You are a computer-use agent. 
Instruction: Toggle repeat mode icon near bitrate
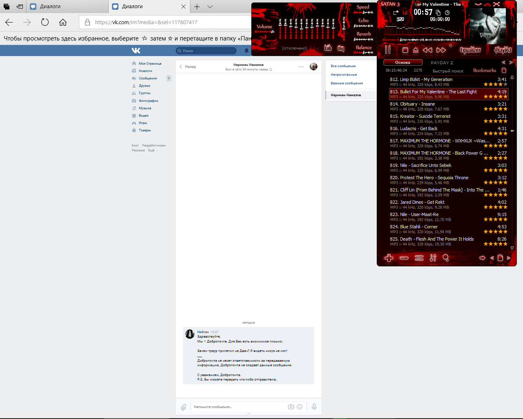tap(396, 12)
